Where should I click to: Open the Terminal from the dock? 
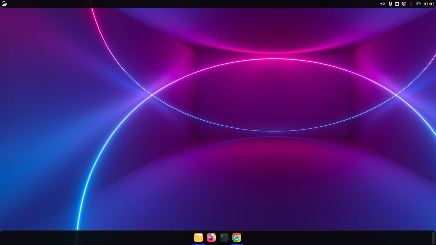[x=224, y=237]
